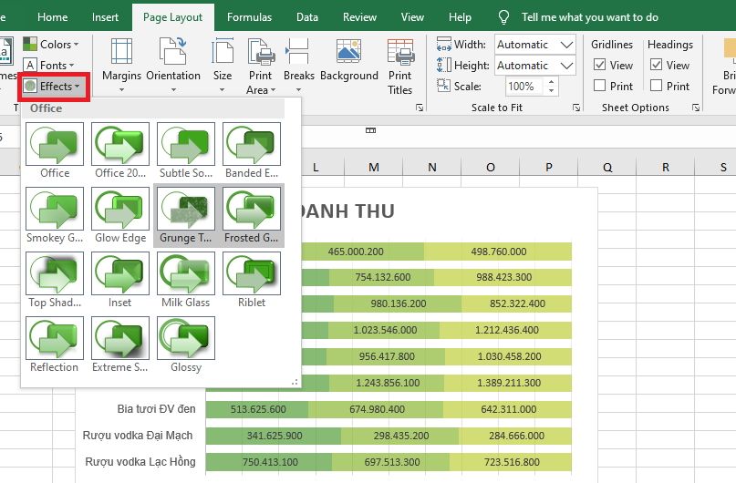
Task: Switch to the Formulas tab
Action: pyautogui.click(x=249, y=17)
